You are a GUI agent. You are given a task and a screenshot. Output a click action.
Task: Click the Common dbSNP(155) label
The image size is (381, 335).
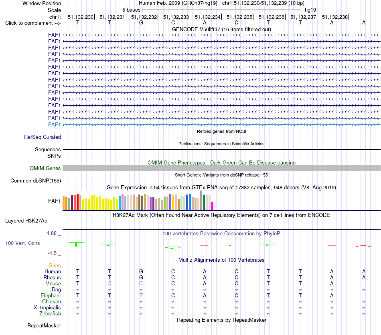coord(35,181)
